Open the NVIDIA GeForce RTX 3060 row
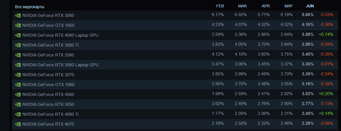Viewport: 341px width, 131px height. click(48, 16)
